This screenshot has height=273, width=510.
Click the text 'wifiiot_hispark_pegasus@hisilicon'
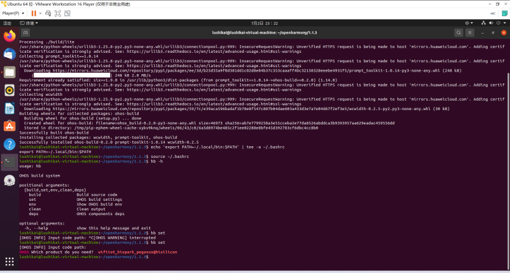[137, 252]
